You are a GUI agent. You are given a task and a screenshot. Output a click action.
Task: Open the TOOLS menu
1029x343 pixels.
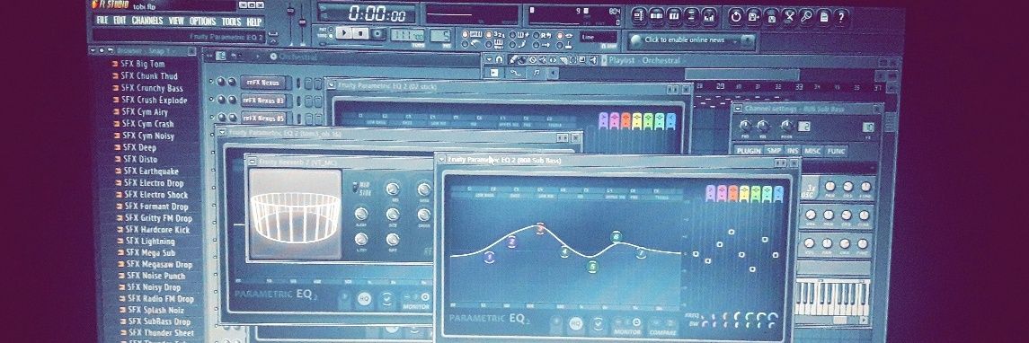coord(231,22)
